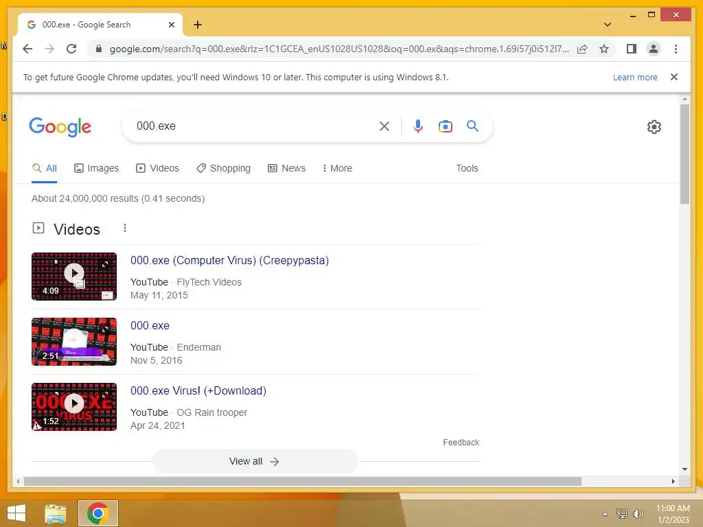Play the 4:09 FlyTech video thumbnail

(74, 277)
